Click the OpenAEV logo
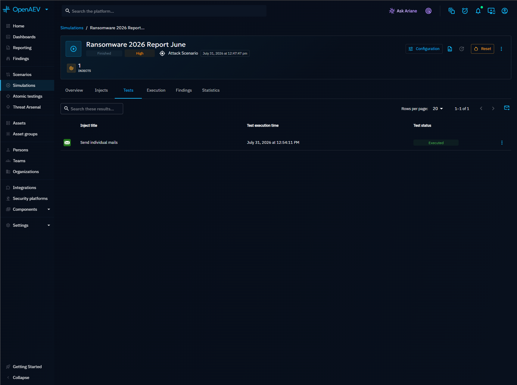 click(x=22, y=10)
